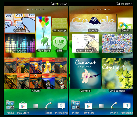Screen dimensions: 137x117
Task: Tap the Homer Simpson Scream picture in Album
Action: click(48, 65)
